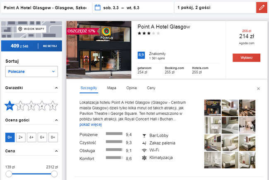Open the getaroom 254 zł offer
The image size is (269, 180).
(144, 70)
